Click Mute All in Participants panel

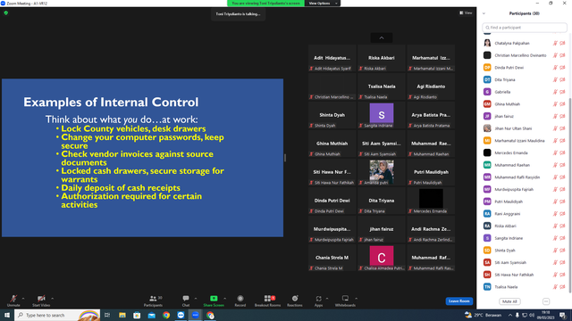click(509, 301)
